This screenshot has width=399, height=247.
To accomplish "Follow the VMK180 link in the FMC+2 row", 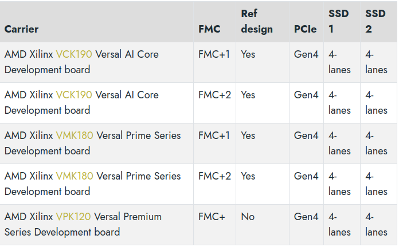I will [75, 176].
